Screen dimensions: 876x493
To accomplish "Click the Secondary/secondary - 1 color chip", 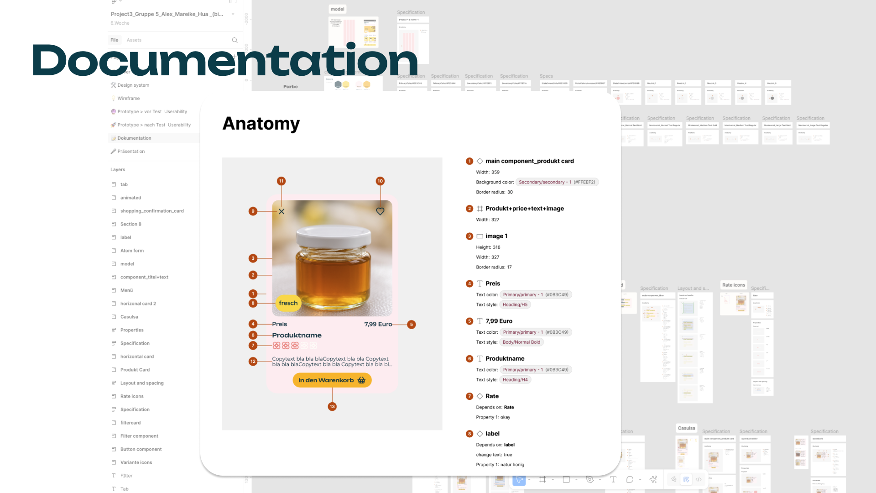I will (x=557, y=182).
